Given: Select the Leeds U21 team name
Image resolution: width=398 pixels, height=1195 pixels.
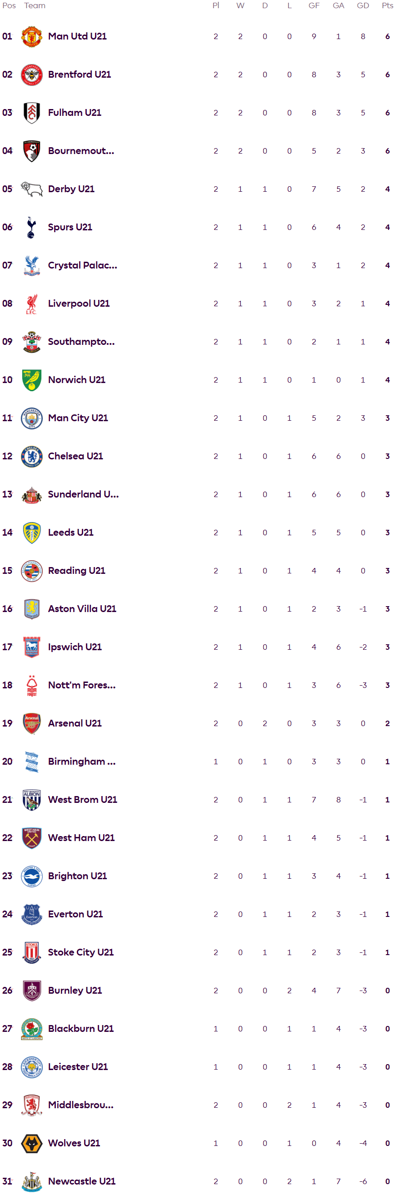Looking at the screenshot, I should point(70,533).
